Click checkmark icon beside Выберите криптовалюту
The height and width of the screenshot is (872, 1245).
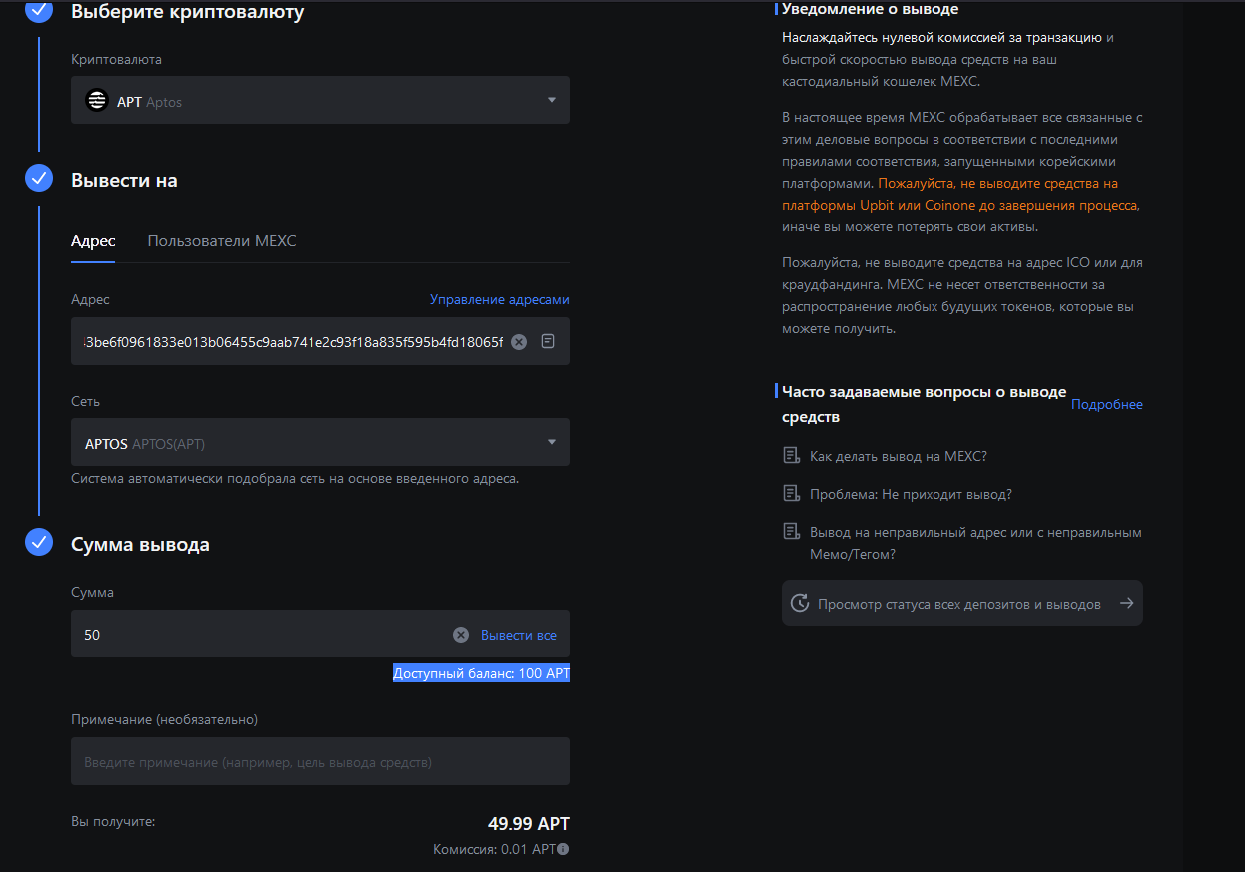click(x=39, y=12)
